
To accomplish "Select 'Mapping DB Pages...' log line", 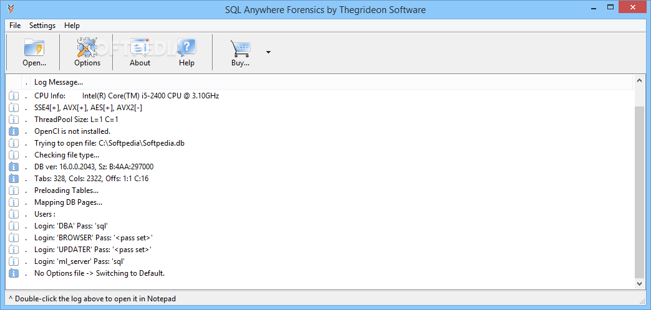I will point(68,203).
